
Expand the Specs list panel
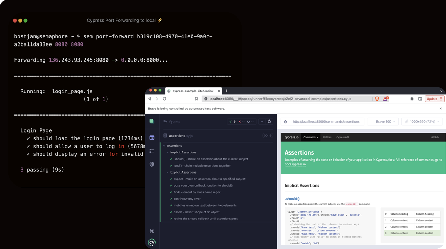point(171,122)
